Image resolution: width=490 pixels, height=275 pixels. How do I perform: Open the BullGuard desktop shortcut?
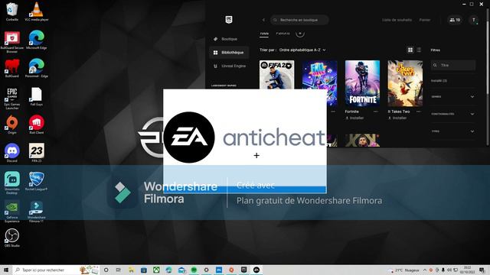12,68
